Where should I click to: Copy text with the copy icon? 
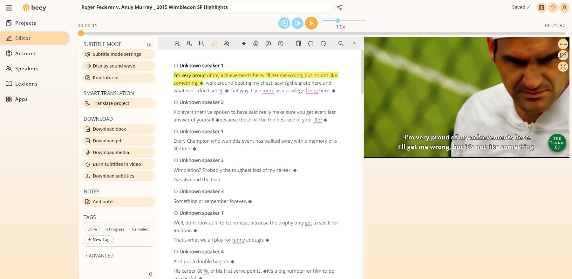[x=298, y=43]
